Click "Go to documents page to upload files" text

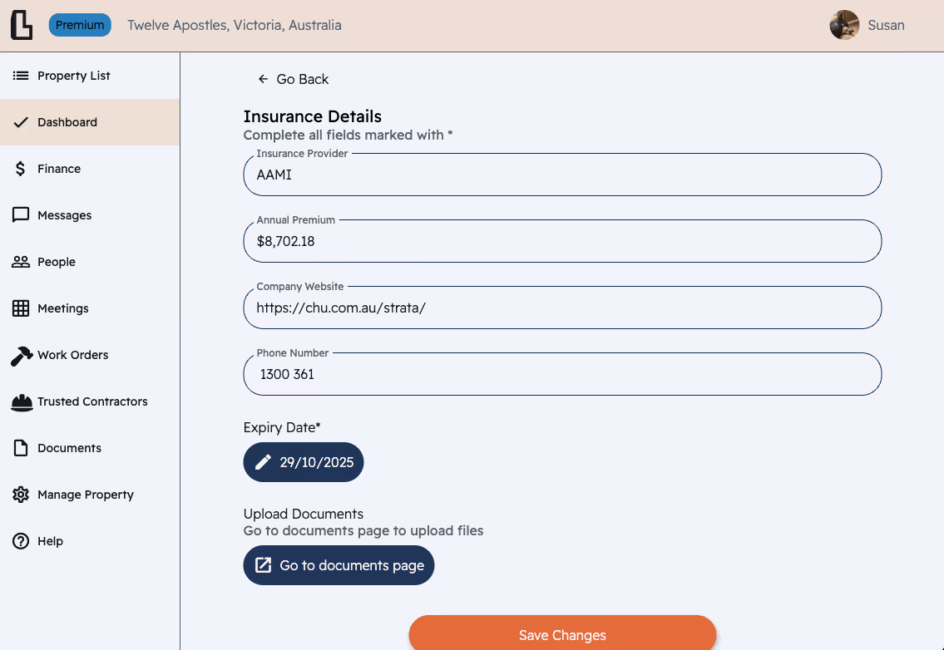(363, 531)
